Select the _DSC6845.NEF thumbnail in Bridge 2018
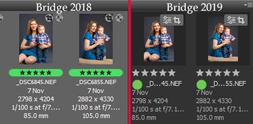The image size is (253, 124). 36,39
